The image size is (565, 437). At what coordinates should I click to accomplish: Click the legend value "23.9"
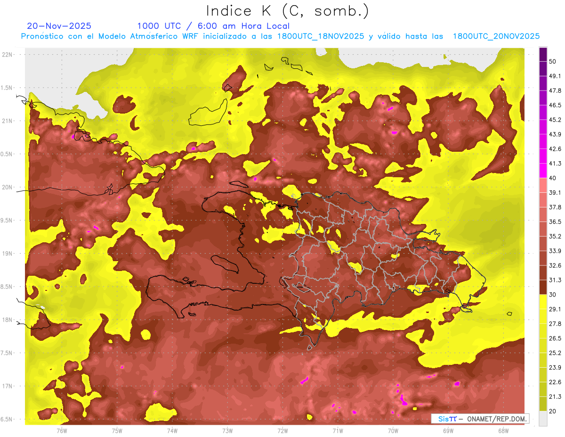555,367
